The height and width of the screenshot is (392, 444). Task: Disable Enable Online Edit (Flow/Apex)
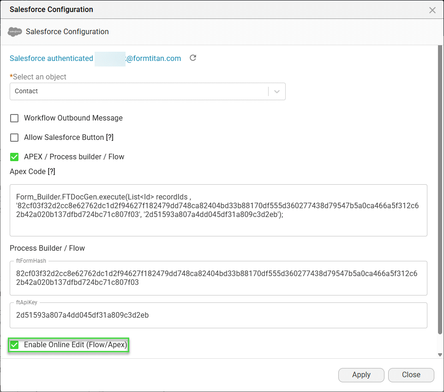click(x=14, y=344)
